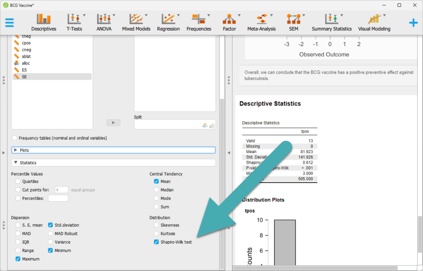
Task: Enable the Median checkbox
Action: click(x=156, y=190)
